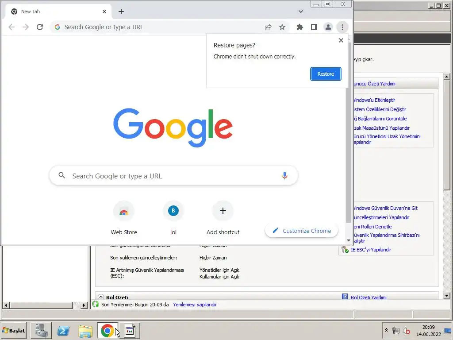Click the Google logo
Viewport: 453px width, 340px height.
[x=173, y=127]
